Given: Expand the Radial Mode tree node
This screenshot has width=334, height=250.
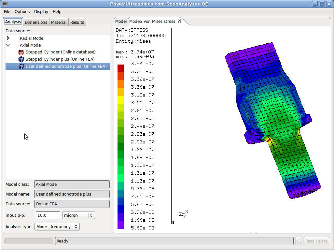Looking at the screenshot, I should (8, 38).
